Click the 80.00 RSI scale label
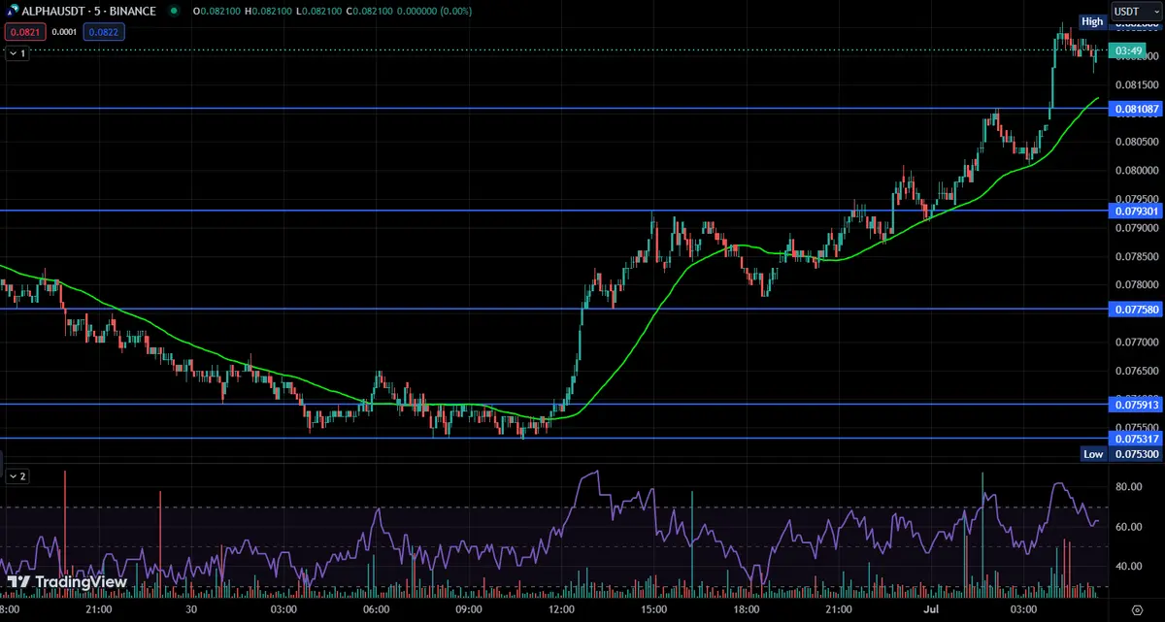 click(x=1126, y=487)
